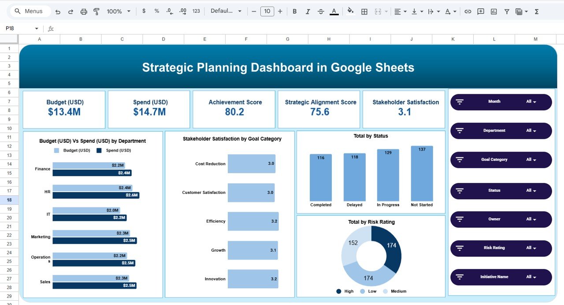Screen dimensions: 564x305
Task: Open the Department slicer filter
Action: tap(501, 130)
